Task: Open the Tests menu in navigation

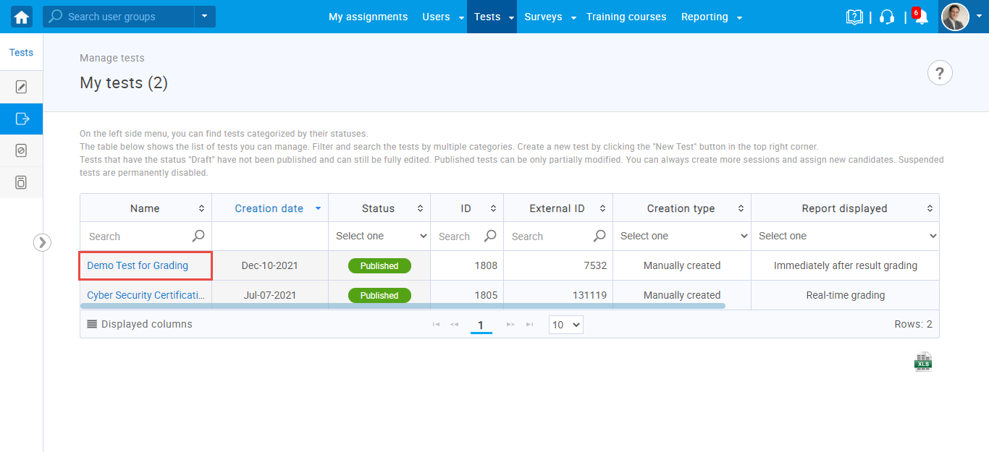Action: (x=491, y=17)
